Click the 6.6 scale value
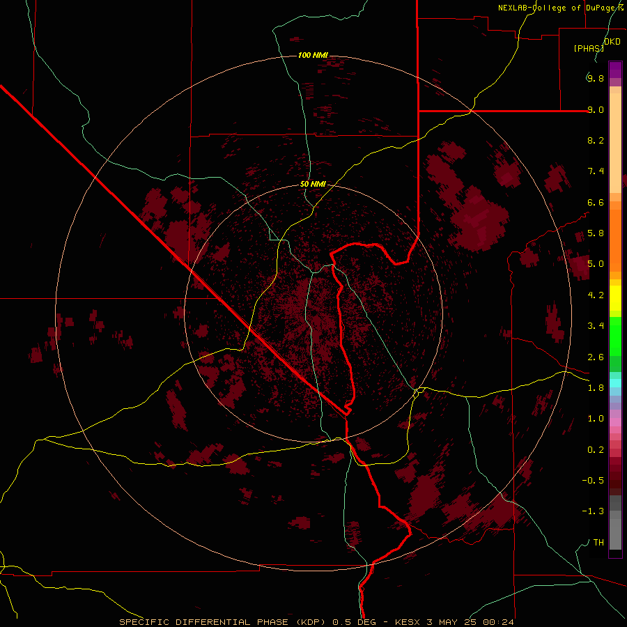Image resolution: width=627 pixels, height=627 pixels. click(x=596, y=202)
